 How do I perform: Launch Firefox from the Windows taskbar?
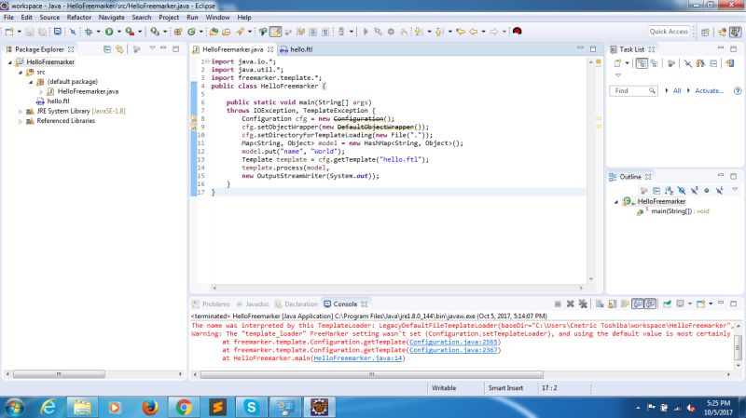tap(150, 407)
